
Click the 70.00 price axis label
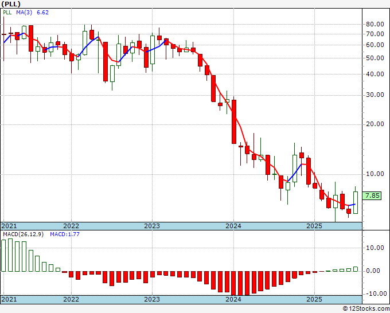pyautogui.click(x=375, y=34)
